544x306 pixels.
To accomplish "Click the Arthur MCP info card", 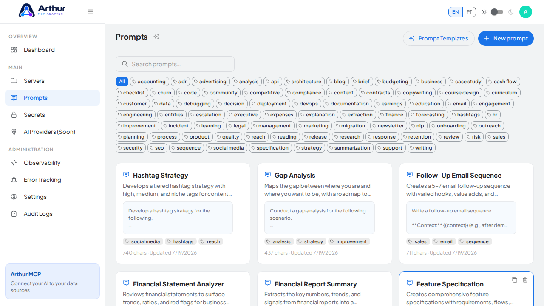I will click(x=52, y=281).
